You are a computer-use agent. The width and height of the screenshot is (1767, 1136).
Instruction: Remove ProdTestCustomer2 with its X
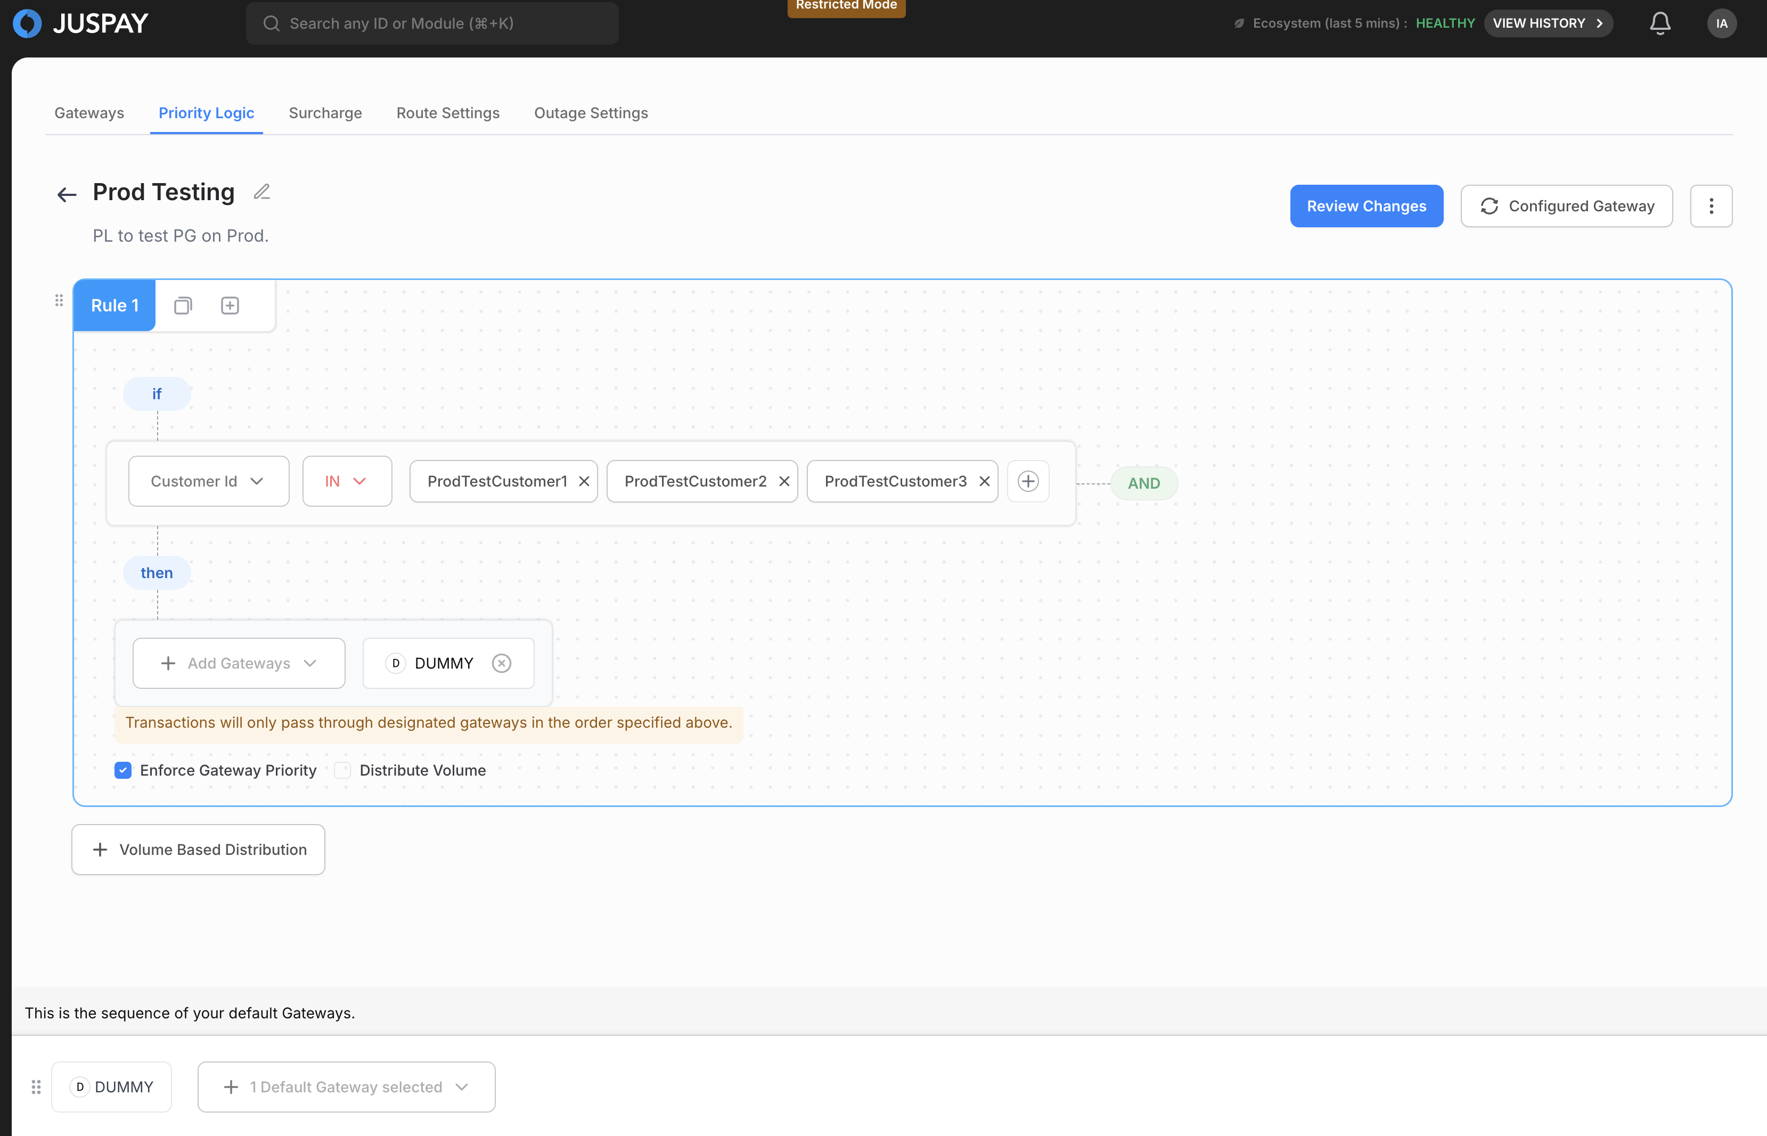point(784,482)
